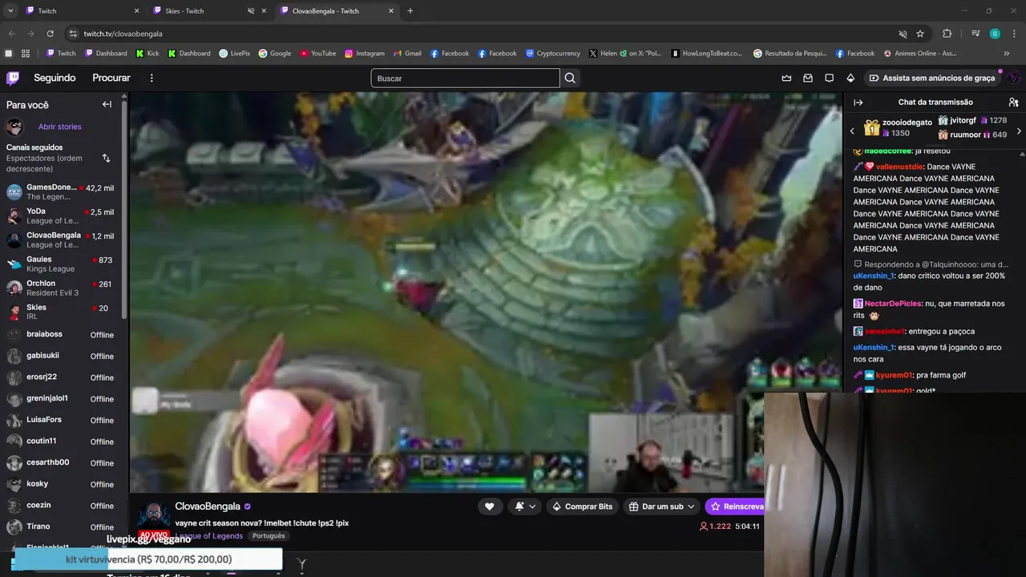Select the Português tag

268,536
